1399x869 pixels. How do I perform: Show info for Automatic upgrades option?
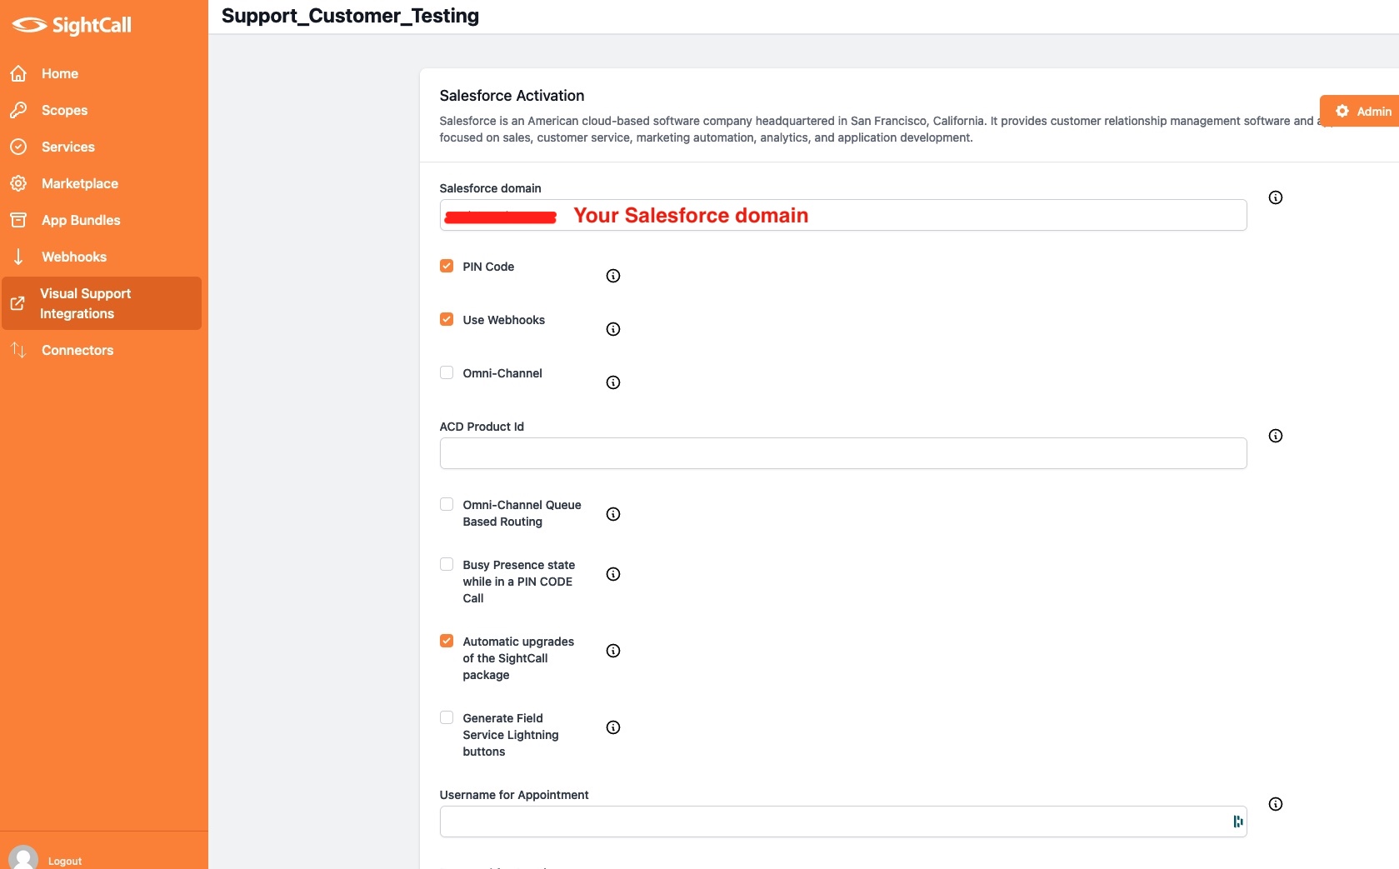(x=613, y=651)
